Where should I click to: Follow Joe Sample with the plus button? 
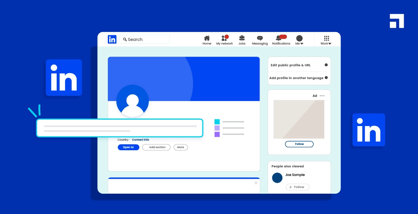coord(297,187)
